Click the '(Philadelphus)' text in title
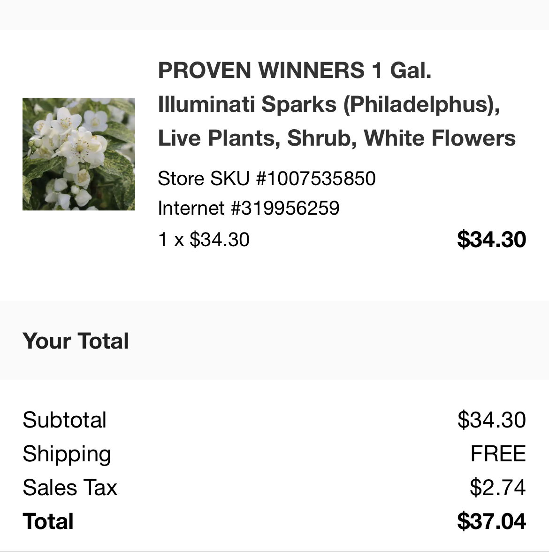The image size is (549, 552). pos(421,104)
